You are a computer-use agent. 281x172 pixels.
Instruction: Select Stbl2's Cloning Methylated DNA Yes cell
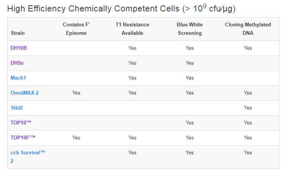(248, 108)
